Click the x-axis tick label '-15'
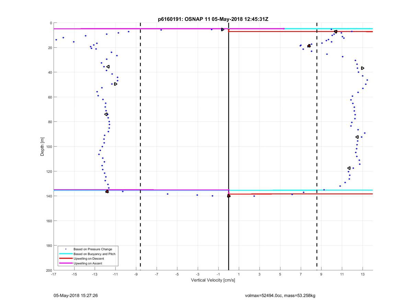 [x=74, y=274]
